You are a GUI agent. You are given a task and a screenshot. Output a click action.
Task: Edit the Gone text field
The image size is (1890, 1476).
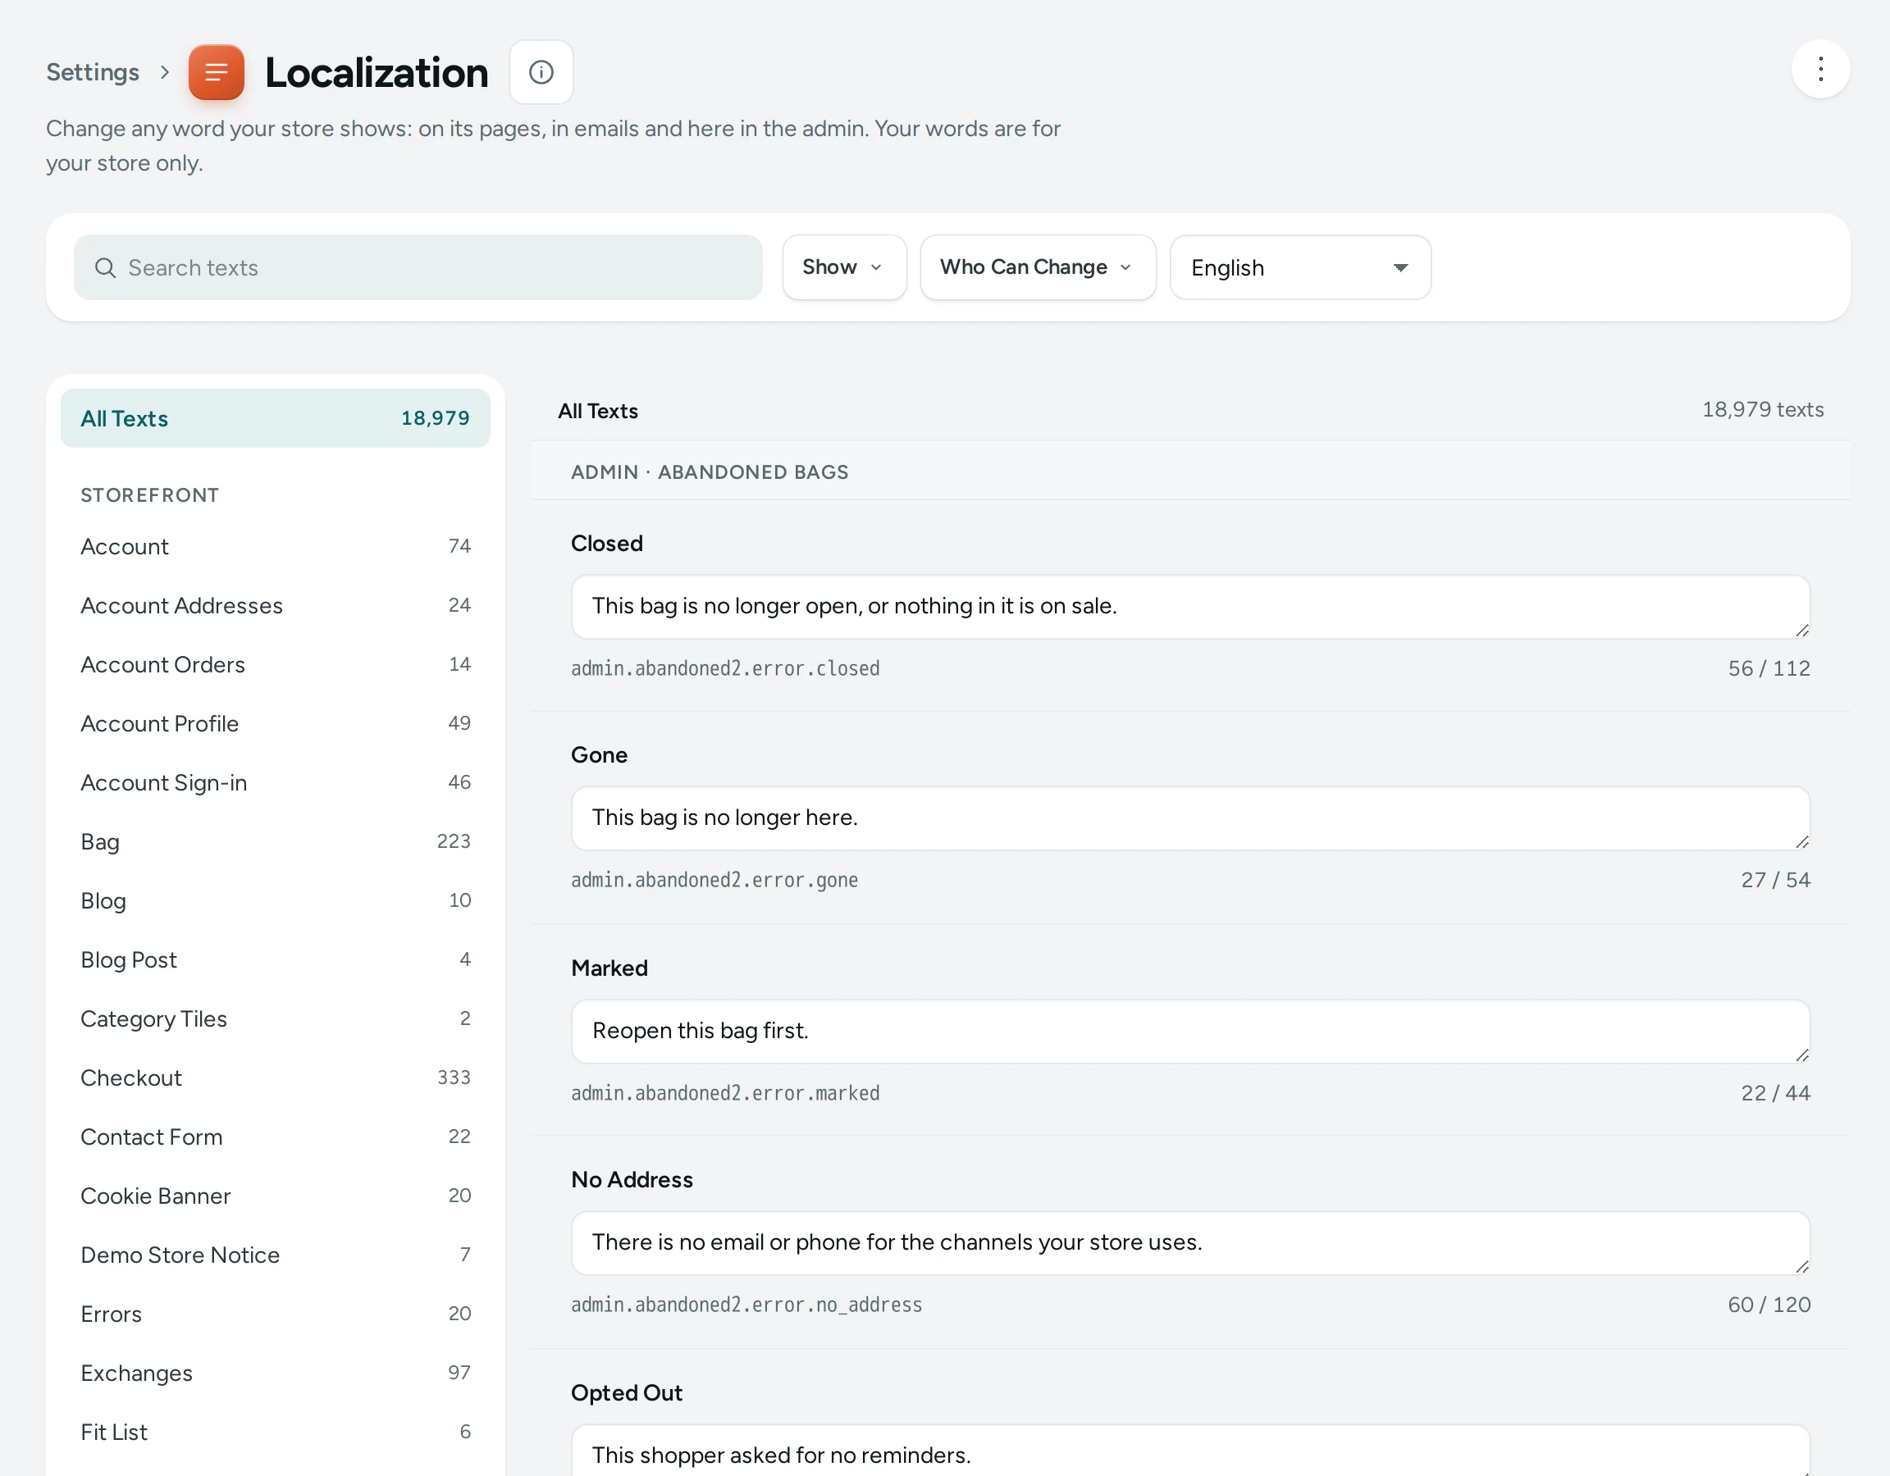point(1190,818)
